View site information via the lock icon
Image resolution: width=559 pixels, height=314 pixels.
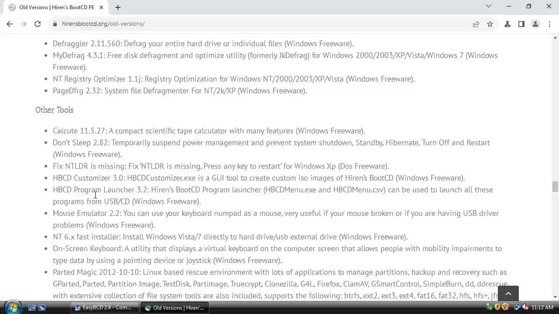55,24
